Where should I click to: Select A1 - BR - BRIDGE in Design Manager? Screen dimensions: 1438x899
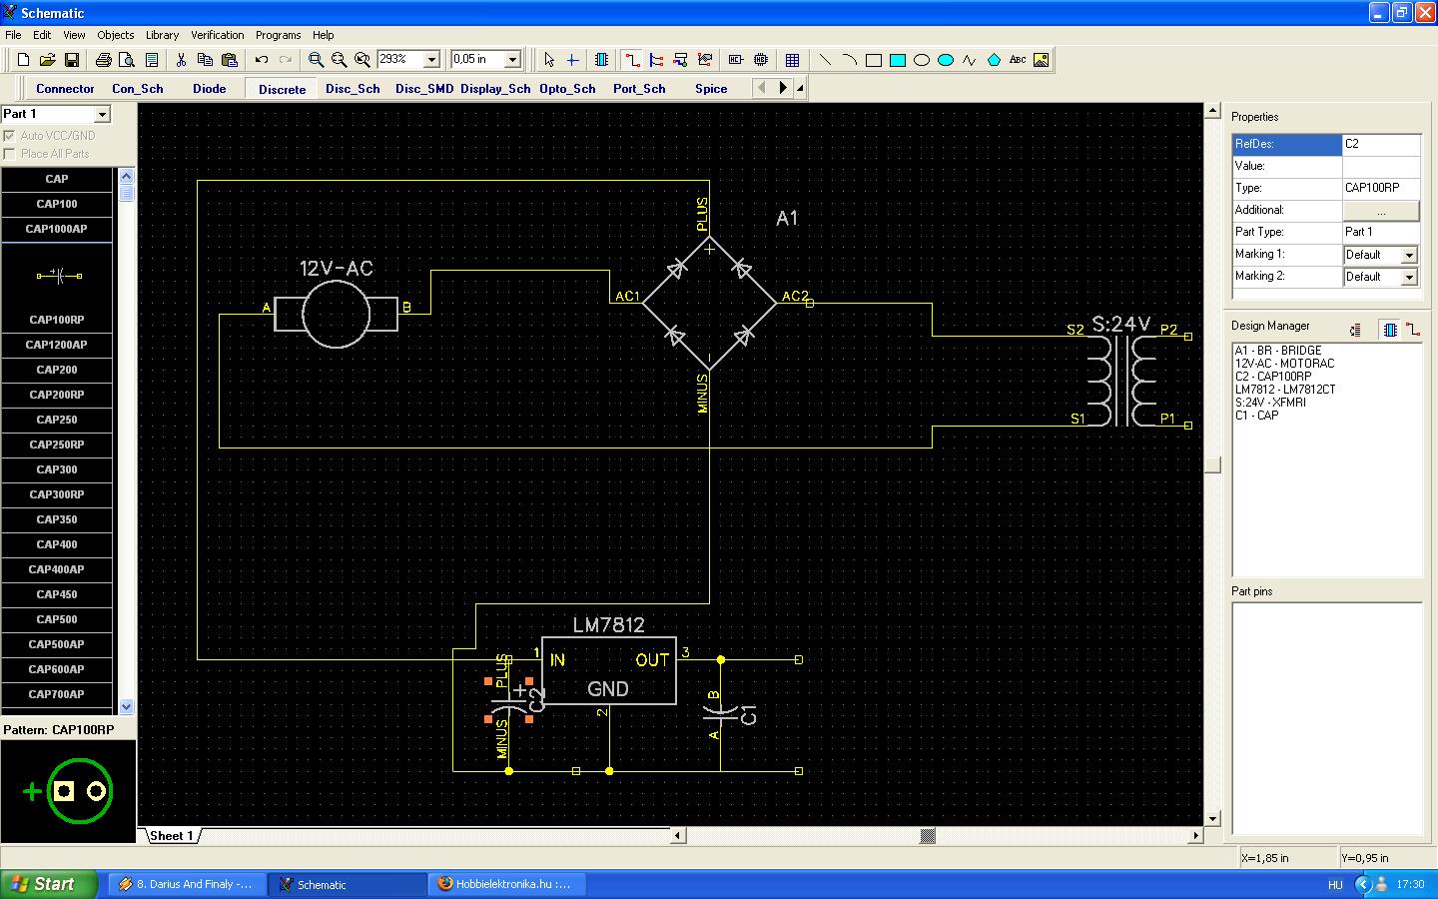[1278, 351]
